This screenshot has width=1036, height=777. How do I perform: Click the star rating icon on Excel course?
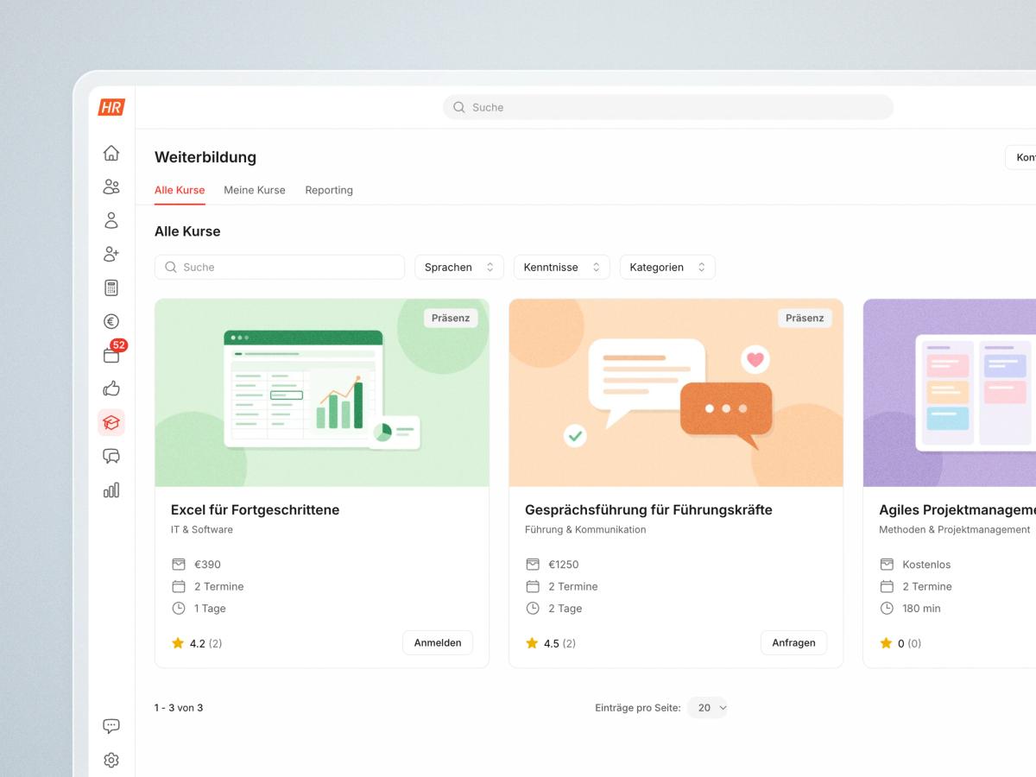178,643
